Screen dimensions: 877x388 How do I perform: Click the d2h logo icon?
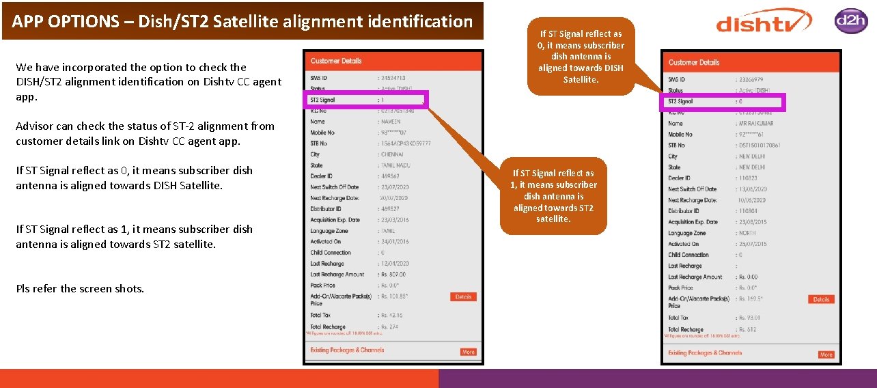(x=850, y=21)
